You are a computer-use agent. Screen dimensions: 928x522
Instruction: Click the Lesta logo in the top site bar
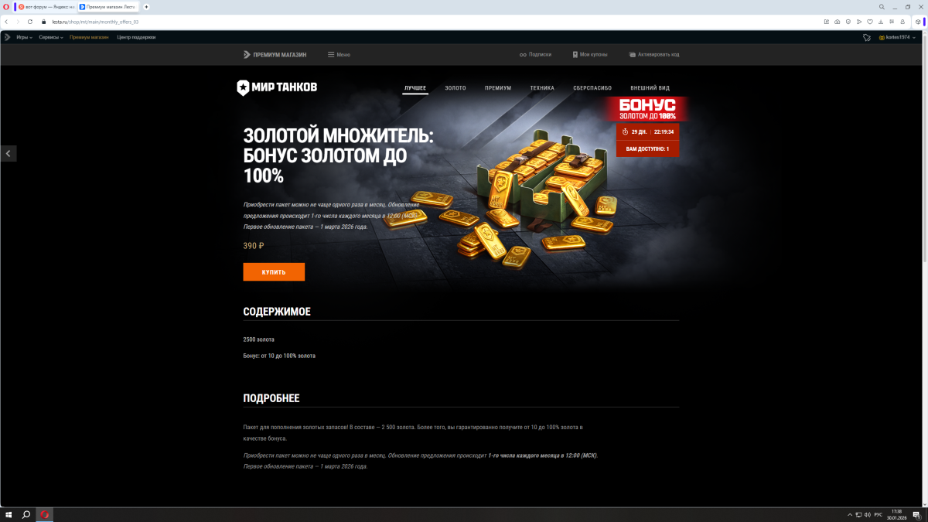click(x=7, y=36)
